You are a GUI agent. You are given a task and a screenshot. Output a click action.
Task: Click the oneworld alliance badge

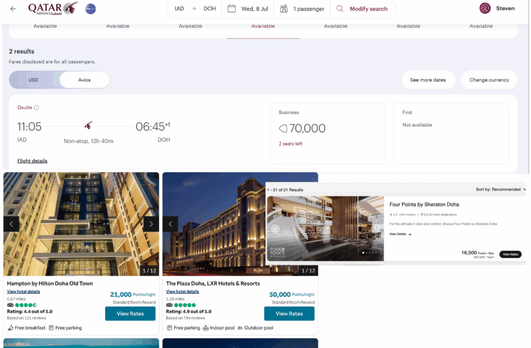coord(90,9)
